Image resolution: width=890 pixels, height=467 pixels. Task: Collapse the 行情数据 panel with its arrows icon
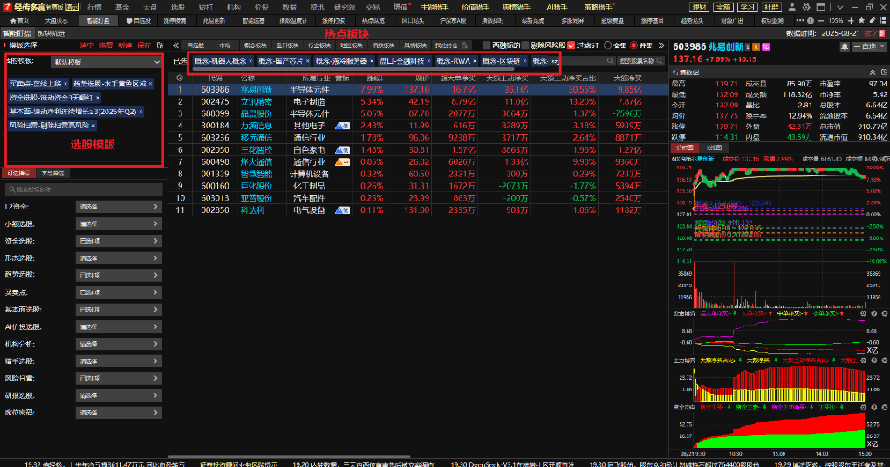(x=873, y=72)
